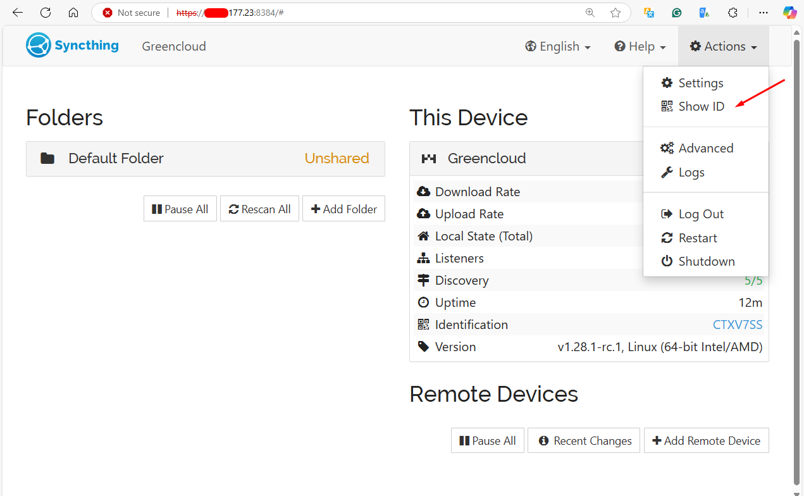This screenshot has width=804, height=496.
Task: Reload the page with the refresh icon
Action: coord(46,13)
